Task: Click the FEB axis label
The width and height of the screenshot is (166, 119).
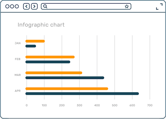Action: (x=18, y=59)
